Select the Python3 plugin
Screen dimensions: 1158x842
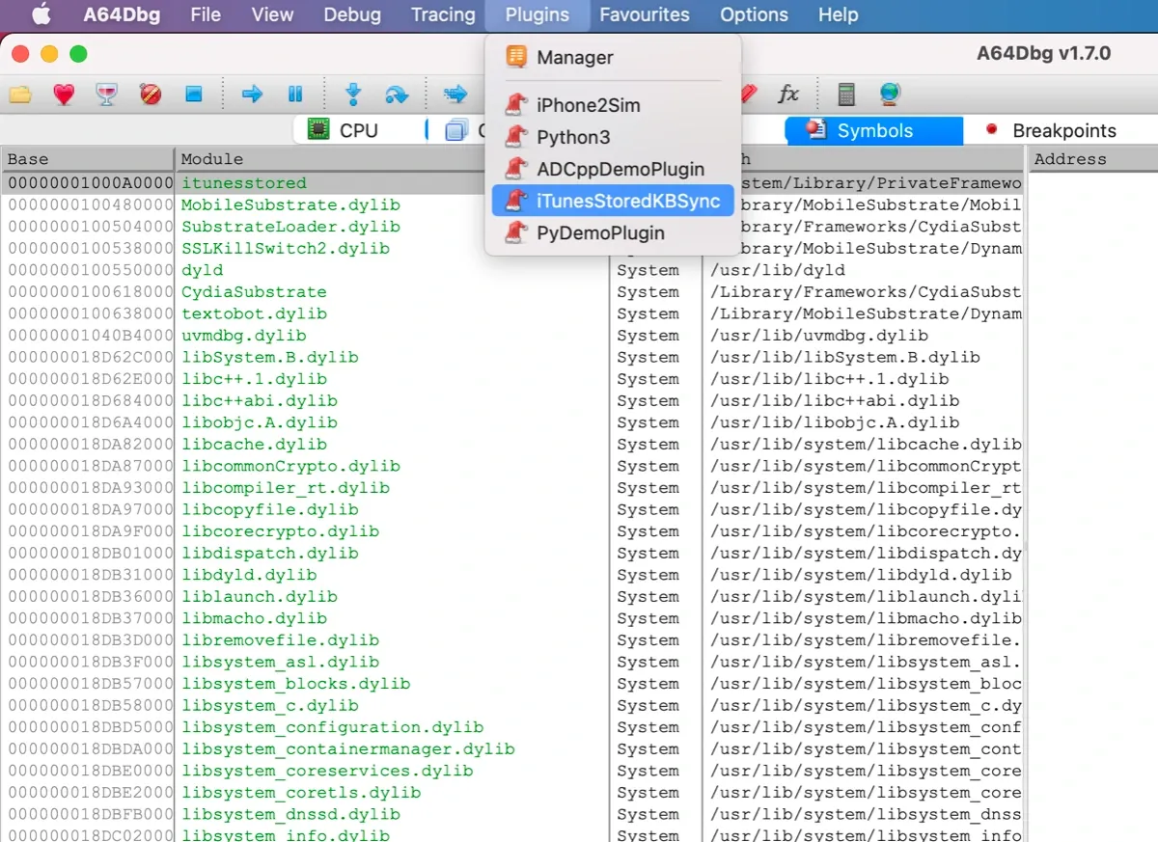tap(613, 137)
